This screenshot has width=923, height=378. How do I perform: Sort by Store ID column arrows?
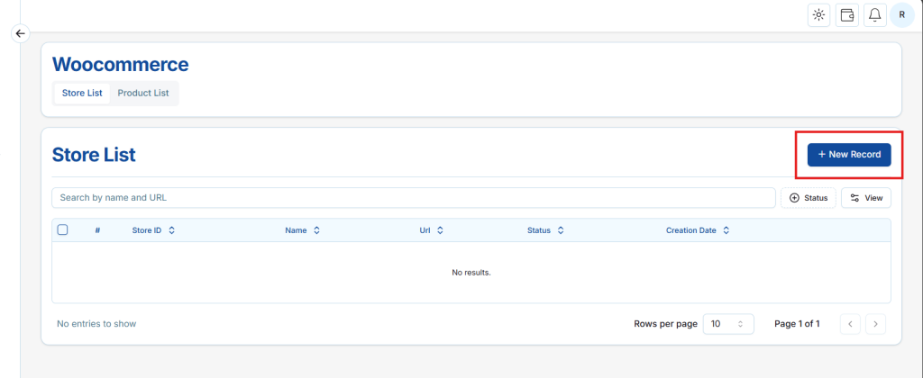171,230
